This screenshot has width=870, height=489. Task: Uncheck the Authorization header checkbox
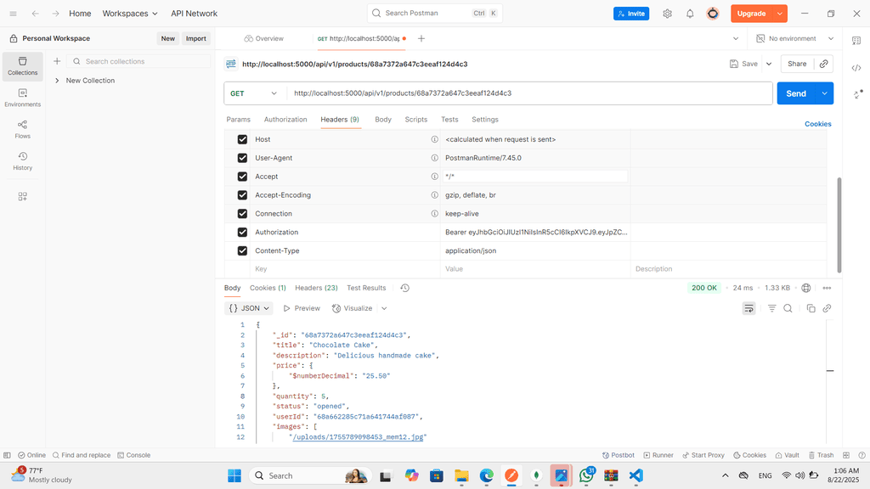point(242,233)
